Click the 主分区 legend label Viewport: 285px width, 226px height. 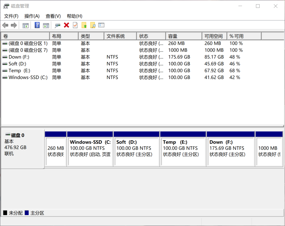(x=37, y=213)
